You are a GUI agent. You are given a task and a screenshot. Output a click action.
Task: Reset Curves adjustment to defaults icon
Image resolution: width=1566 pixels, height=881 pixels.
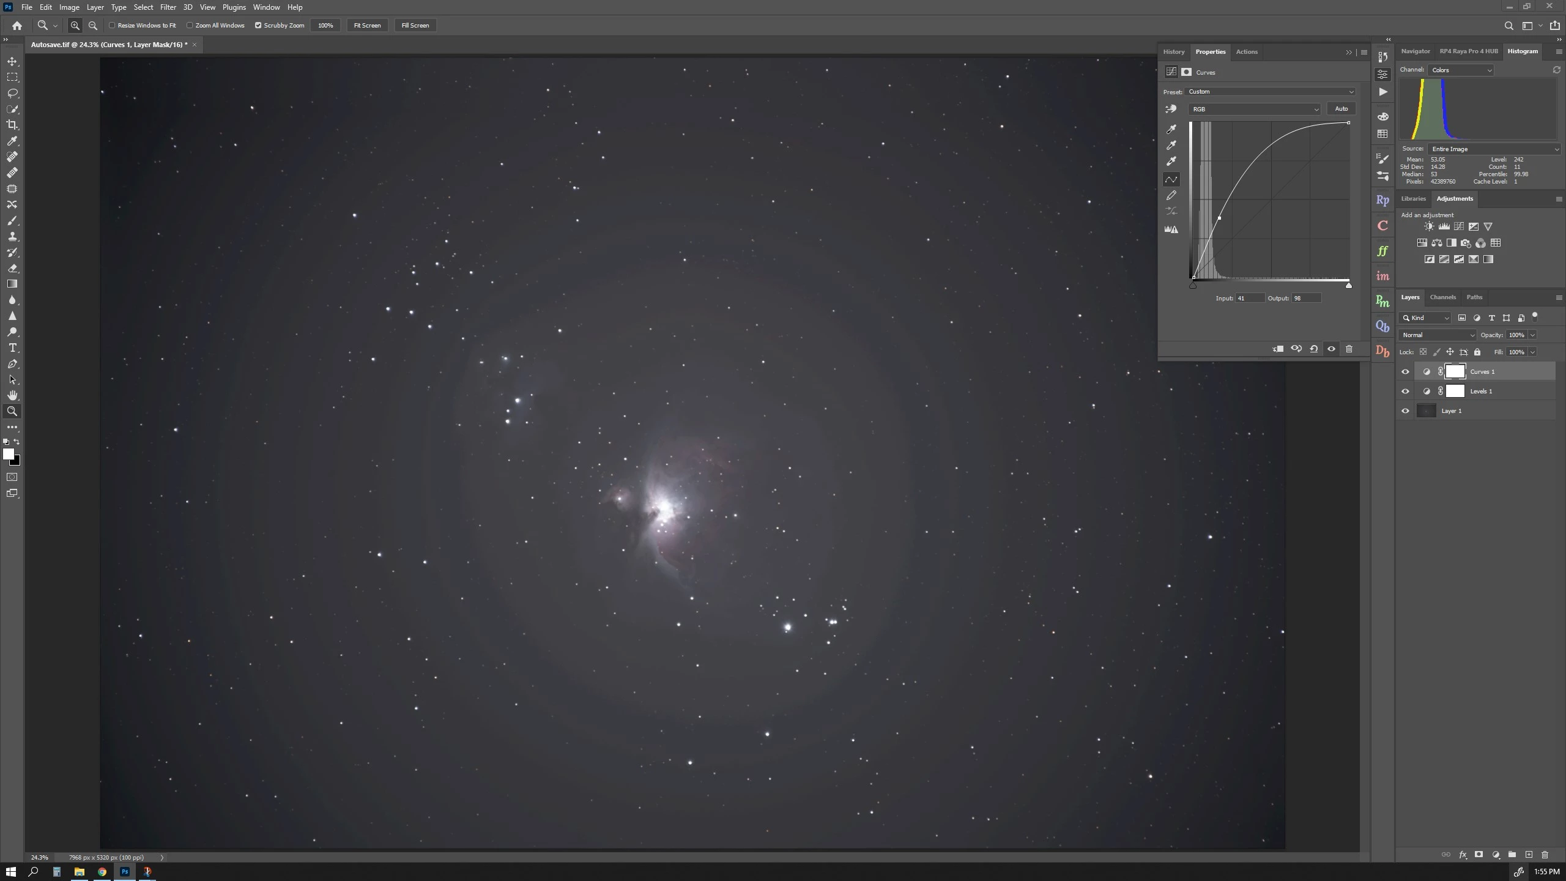click(1313, 349)
